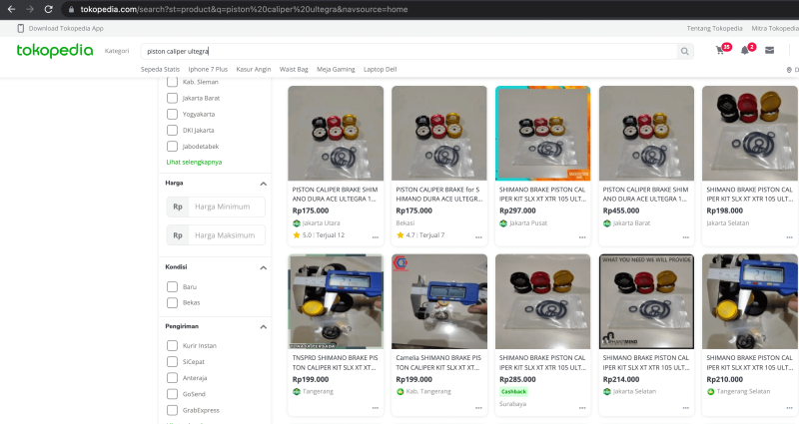Viewport: 799px width, 424px height.
Task: Tick the Baru condition checkbox
Action: point(172,286)
